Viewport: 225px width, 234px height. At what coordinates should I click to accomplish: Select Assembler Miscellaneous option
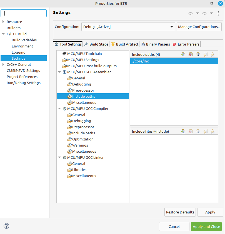[84, 102]
